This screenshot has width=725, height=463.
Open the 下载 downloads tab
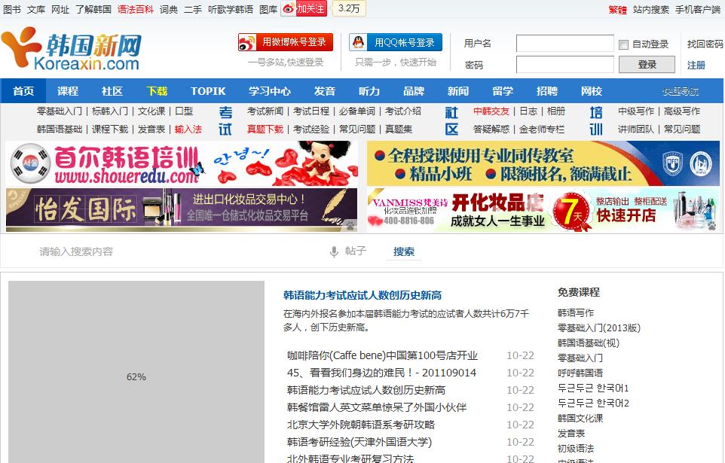pos(156,90)
